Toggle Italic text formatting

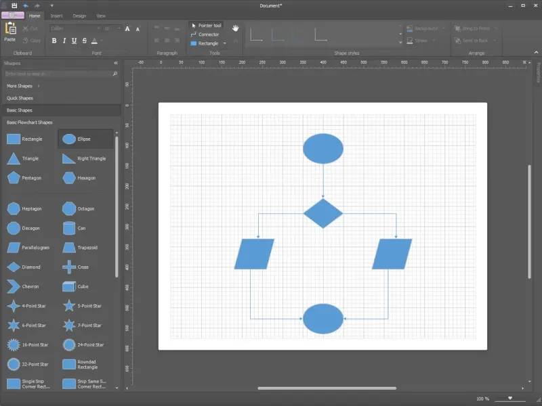64,41
